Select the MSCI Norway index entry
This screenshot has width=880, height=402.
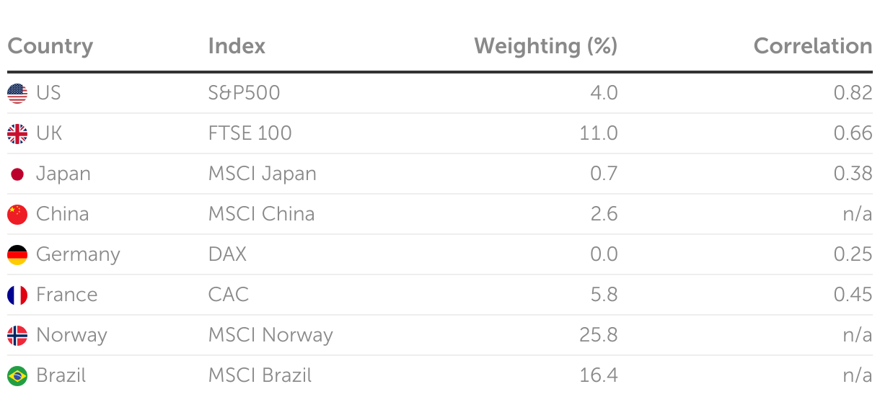270,335
